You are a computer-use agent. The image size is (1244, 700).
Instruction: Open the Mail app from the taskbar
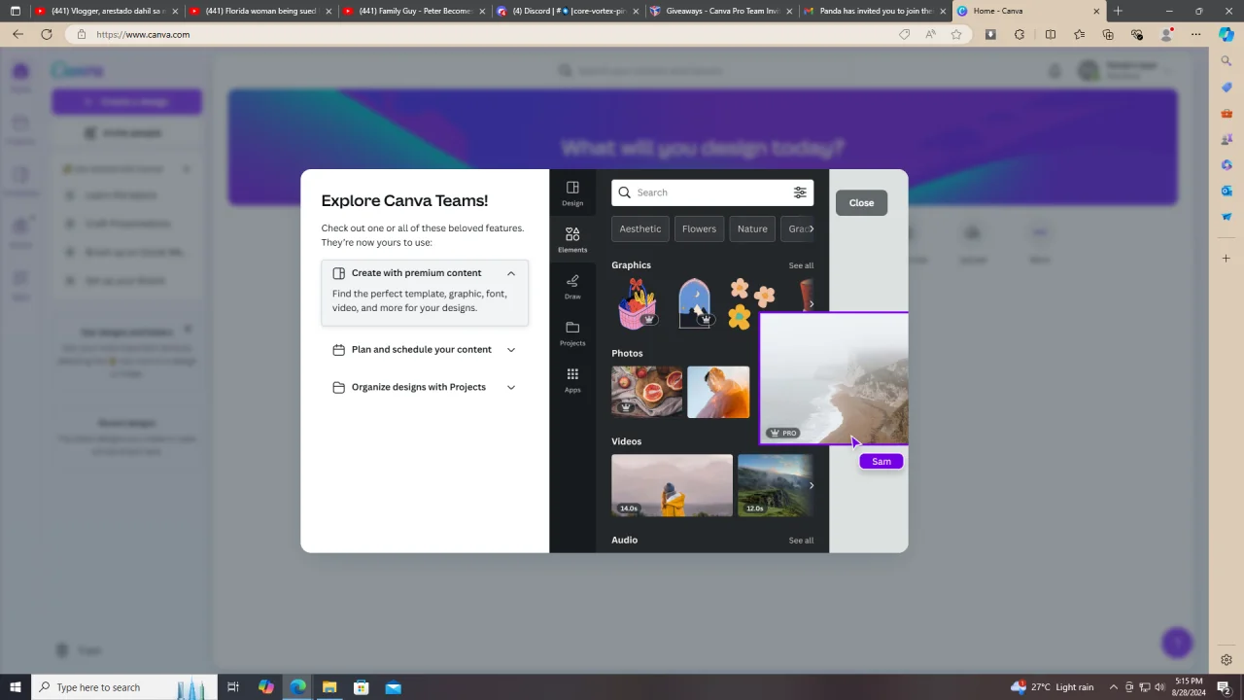(x=394, y=687)
